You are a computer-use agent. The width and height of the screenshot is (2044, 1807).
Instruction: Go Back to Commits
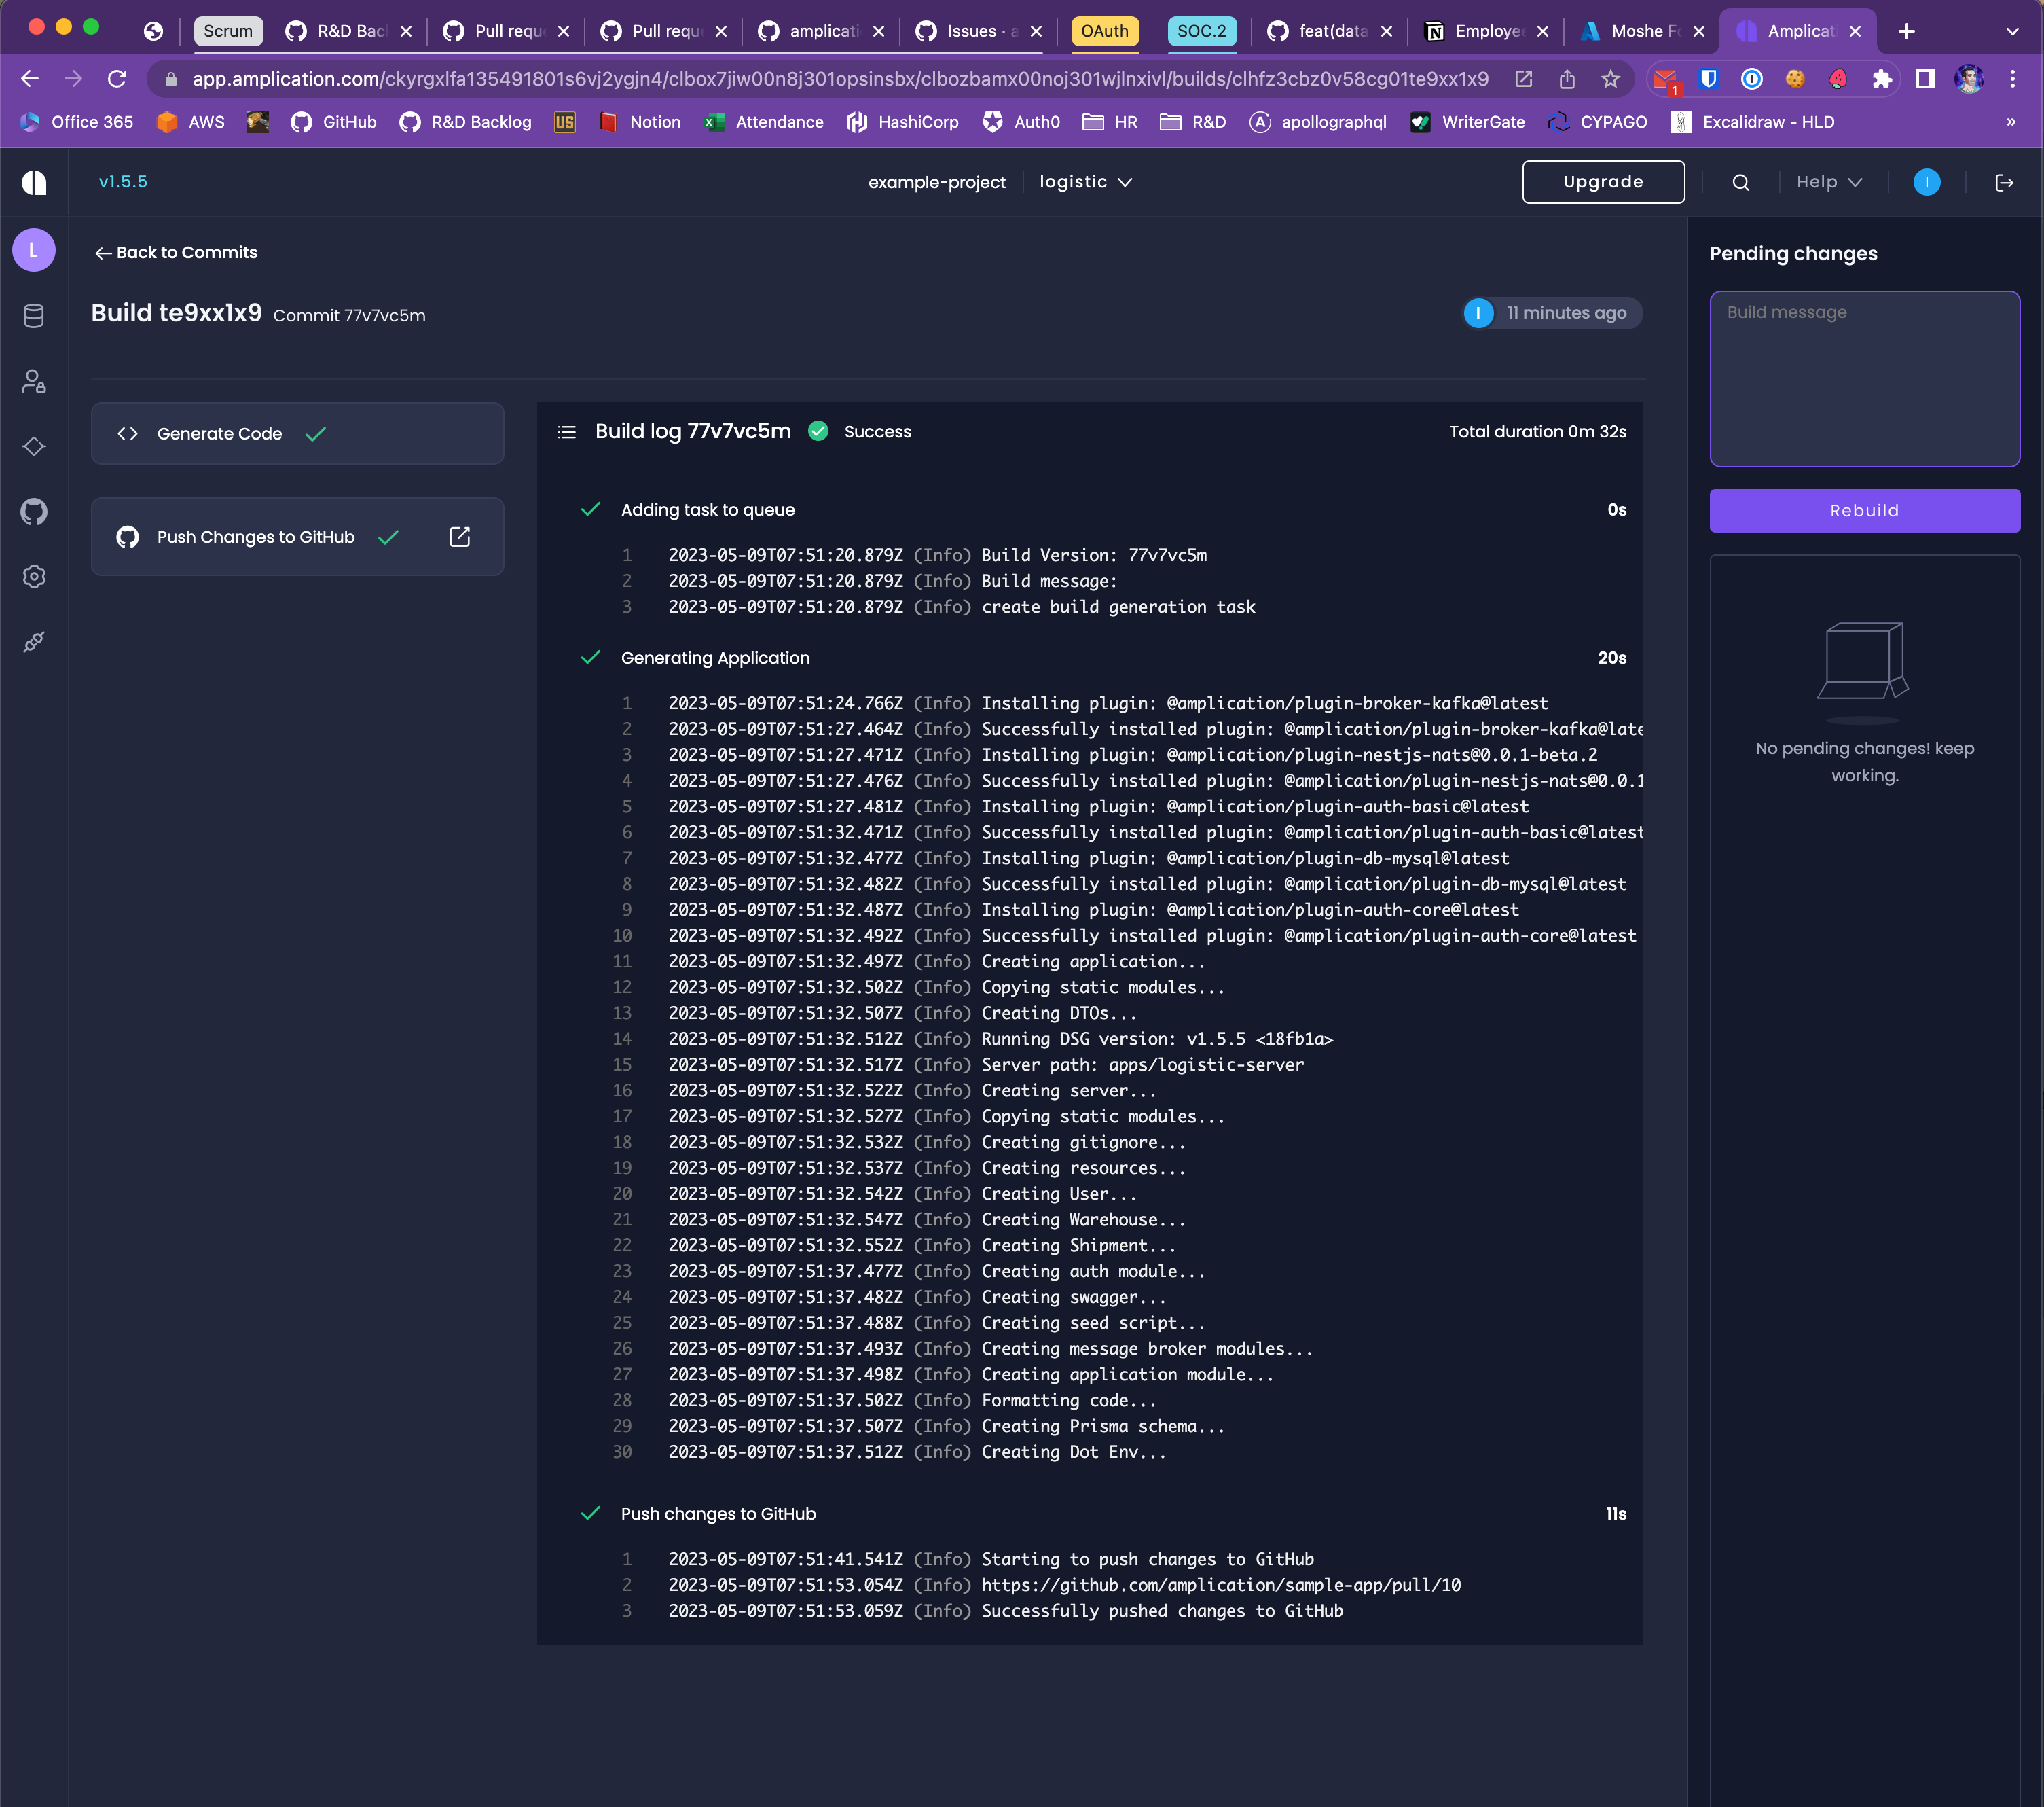point(175,252)
